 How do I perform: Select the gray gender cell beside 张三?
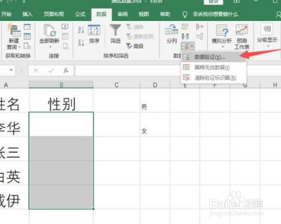(x=61, y=149)
